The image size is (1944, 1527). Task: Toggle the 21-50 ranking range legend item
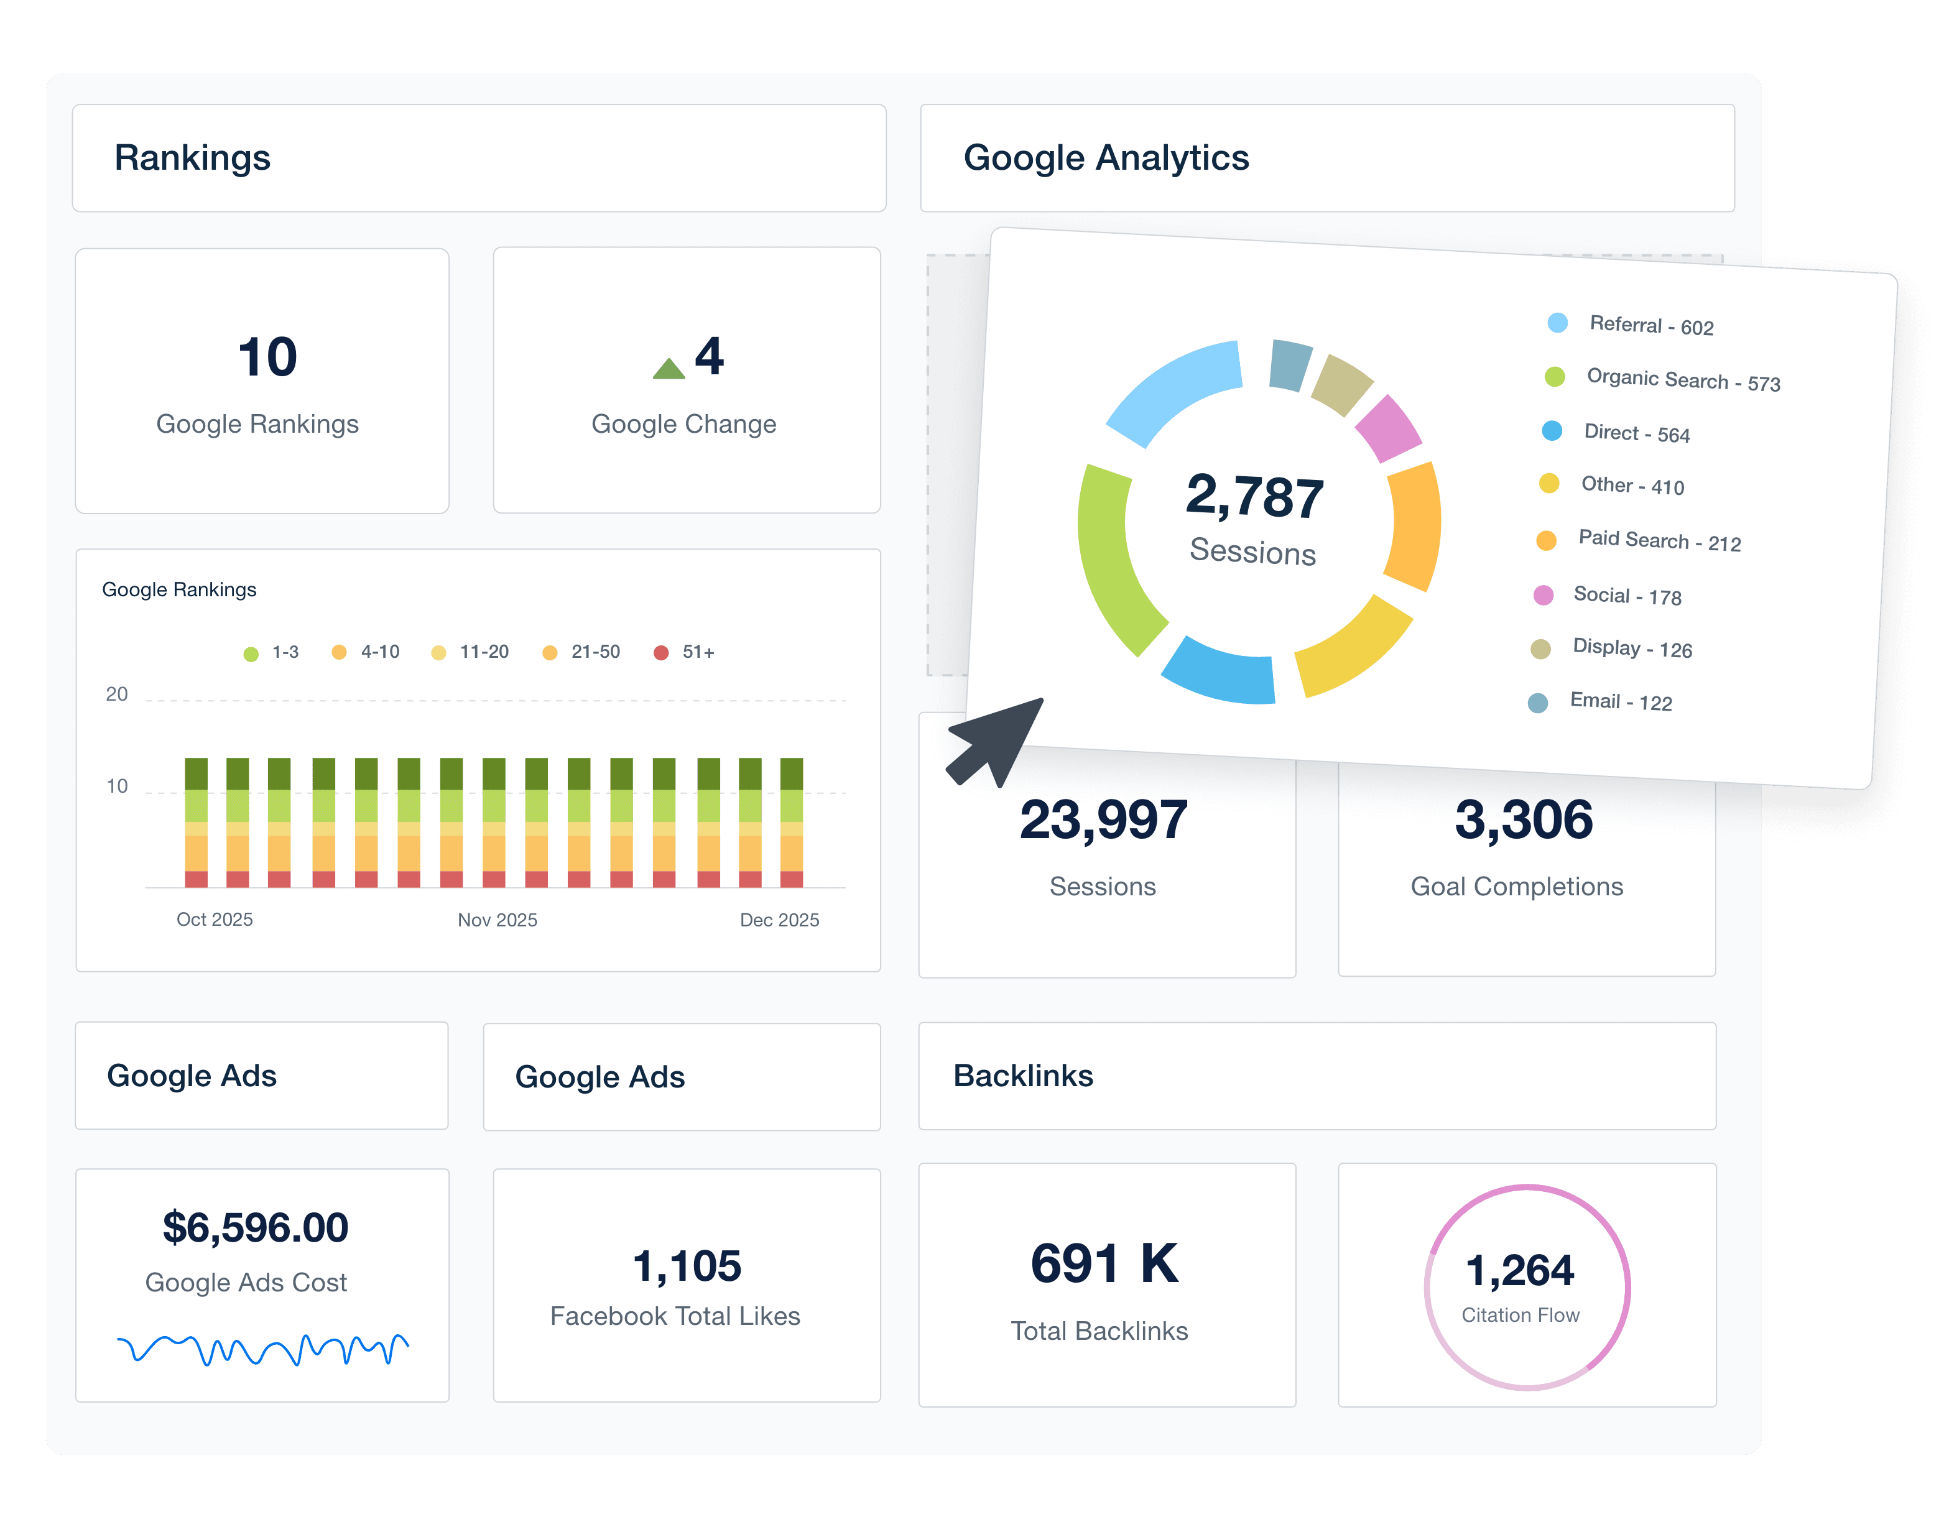(x=551, y=652)
